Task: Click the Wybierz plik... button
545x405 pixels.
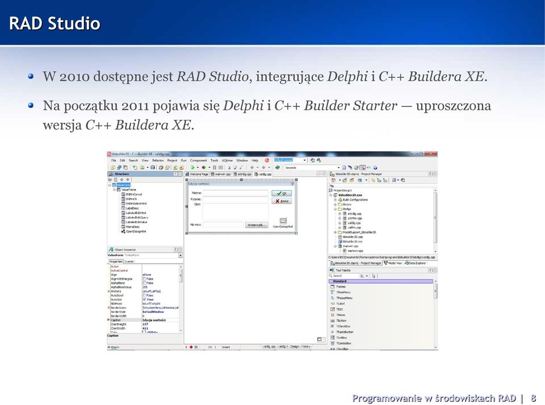Action: point(257,225)
